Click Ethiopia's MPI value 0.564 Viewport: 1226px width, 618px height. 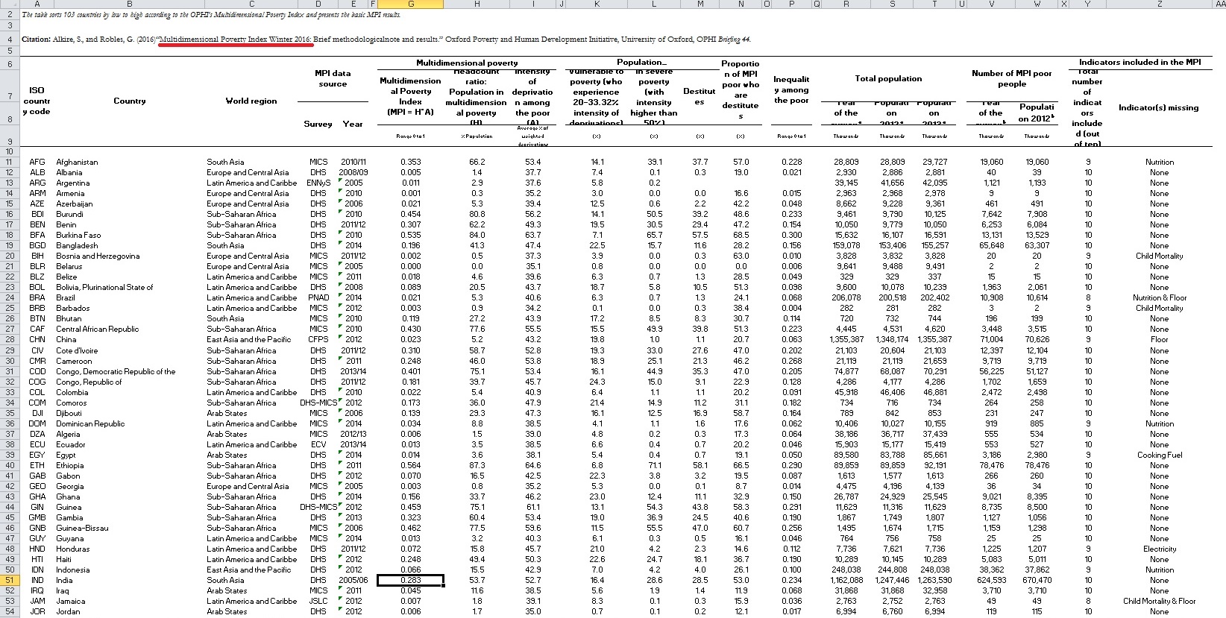click(x=410, y=465)
